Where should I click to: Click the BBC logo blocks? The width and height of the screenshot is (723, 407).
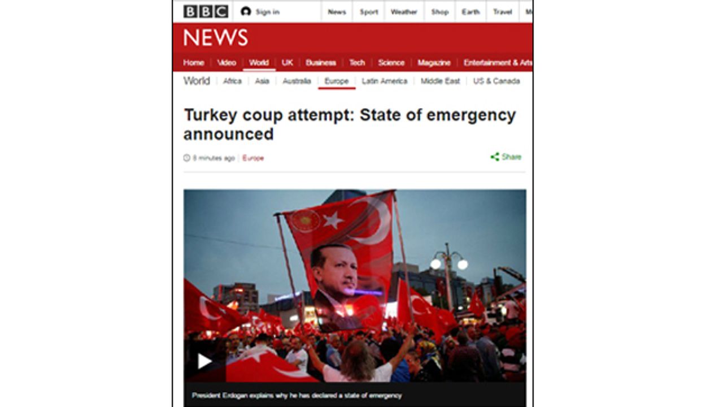tap(206, 11)
